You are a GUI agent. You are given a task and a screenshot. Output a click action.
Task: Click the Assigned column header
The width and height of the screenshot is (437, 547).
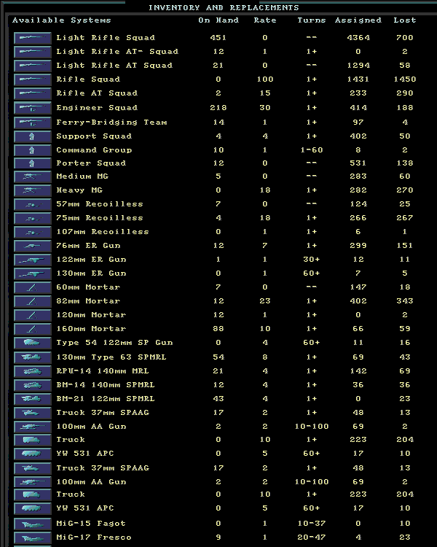point(358,20)
